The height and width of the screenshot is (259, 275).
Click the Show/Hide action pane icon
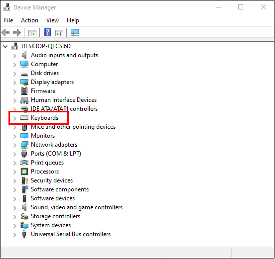(59, 33)
